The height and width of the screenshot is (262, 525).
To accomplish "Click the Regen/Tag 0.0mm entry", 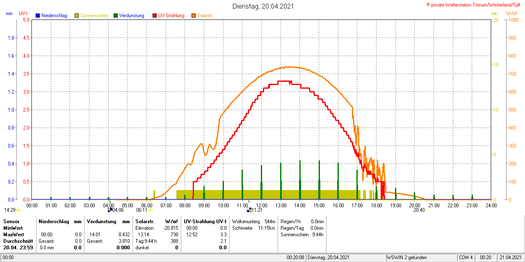I will tap(302, 228).
